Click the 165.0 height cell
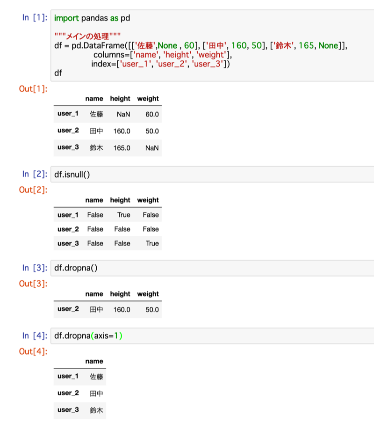Viewport: 374px width, 422px height. (x=122, y=148)
